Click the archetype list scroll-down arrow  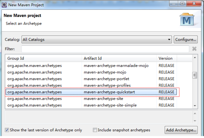(x=195, y=106)
